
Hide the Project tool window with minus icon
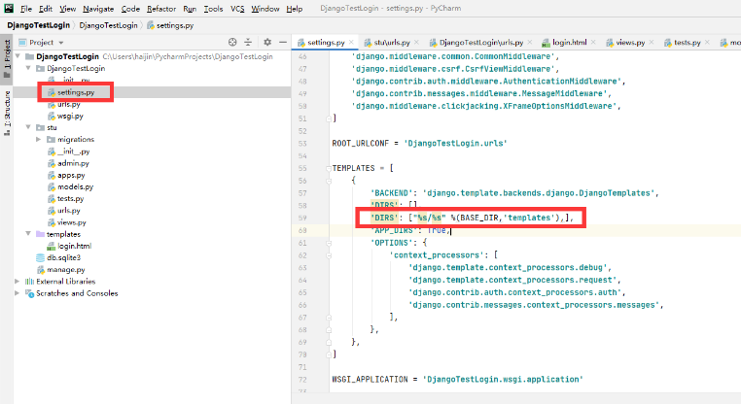point(283,42)
